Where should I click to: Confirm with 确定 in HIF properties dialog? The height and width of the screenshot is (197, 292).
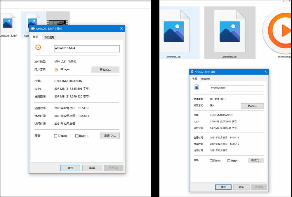[x=223, y=187]
